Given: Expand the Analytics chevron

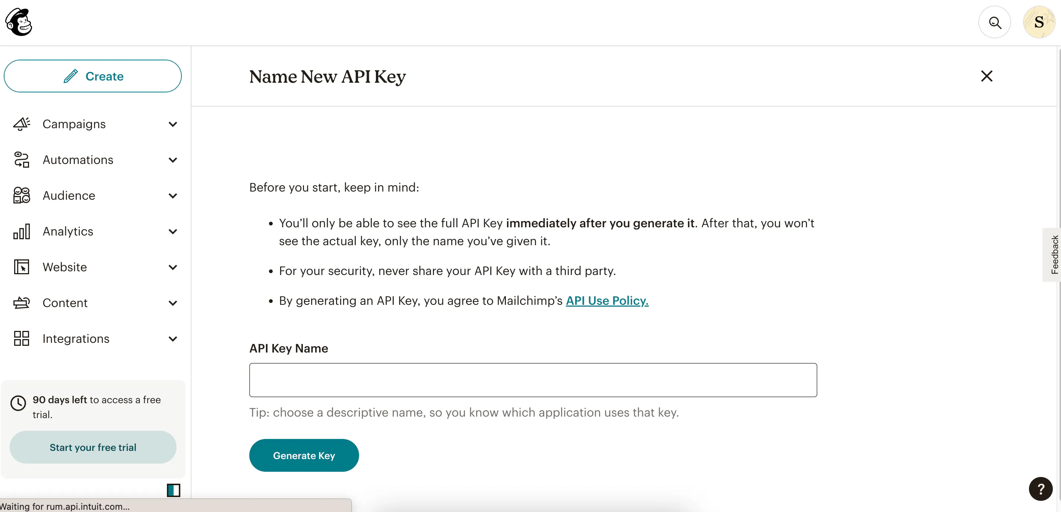Looking at the screenshot, I should click(173, 231).
